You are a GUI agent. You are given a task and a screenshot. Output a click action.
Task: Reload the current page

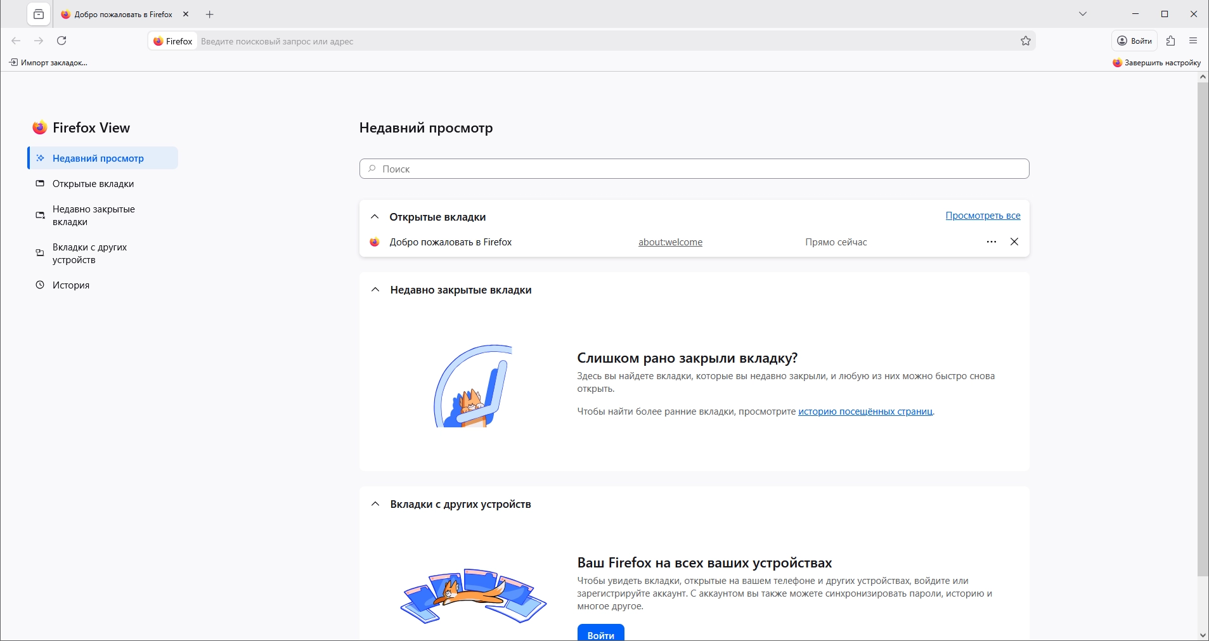[61, 41]
